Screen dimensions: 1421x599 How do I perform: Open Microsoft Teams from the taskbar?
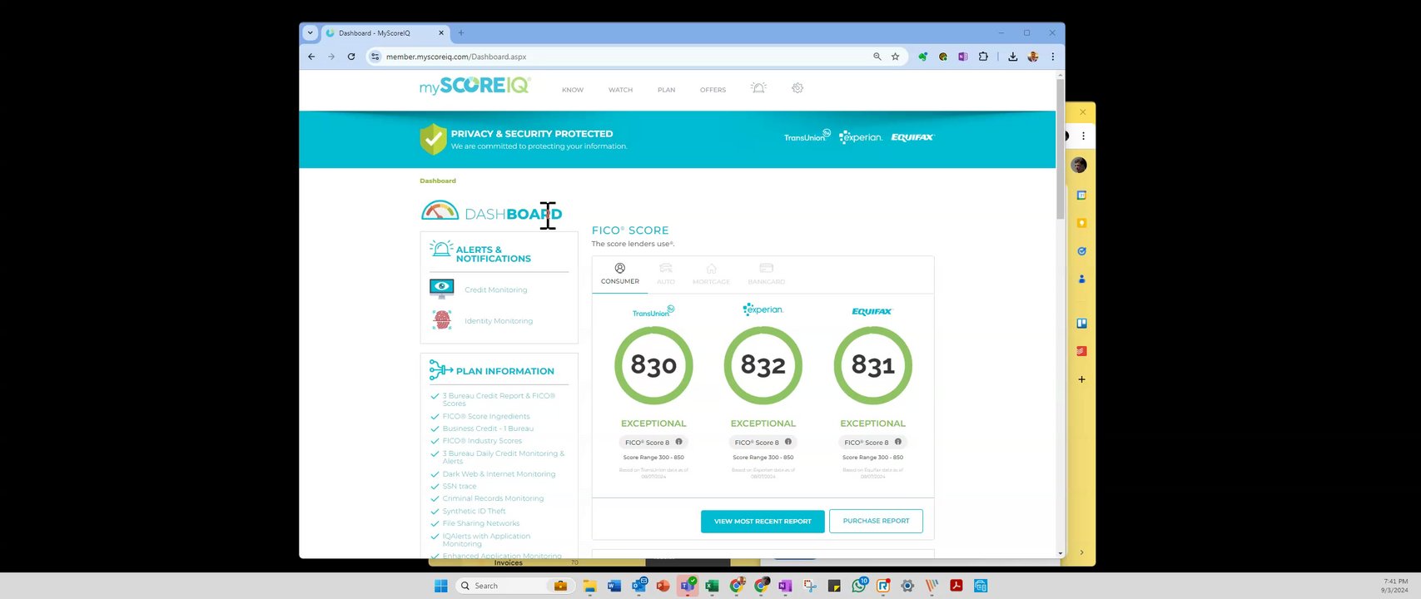688,586
